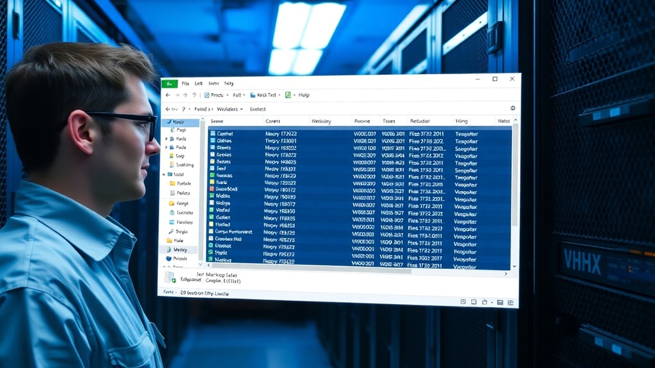
Task: Select the Snotiing sidebar item
Action: click(x=181, y=165)
